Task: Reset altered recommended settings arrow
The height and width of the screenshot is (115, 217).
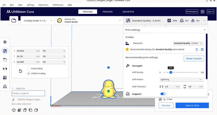Action: [197, 49]
